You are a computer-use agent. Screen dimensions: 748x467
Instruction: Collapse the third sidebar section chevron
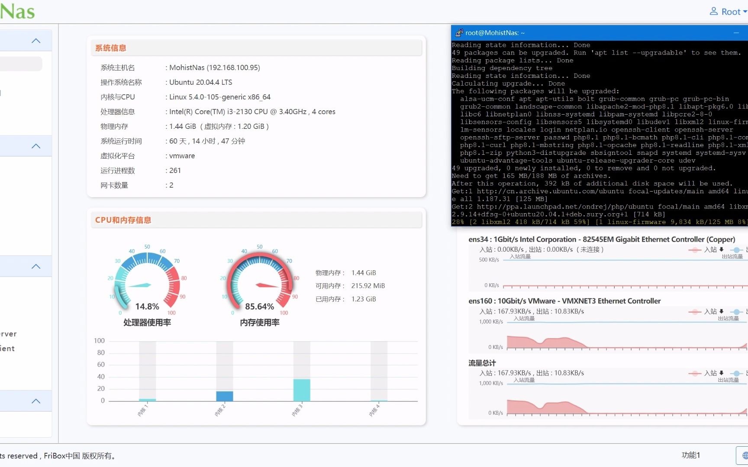point(36,266)
